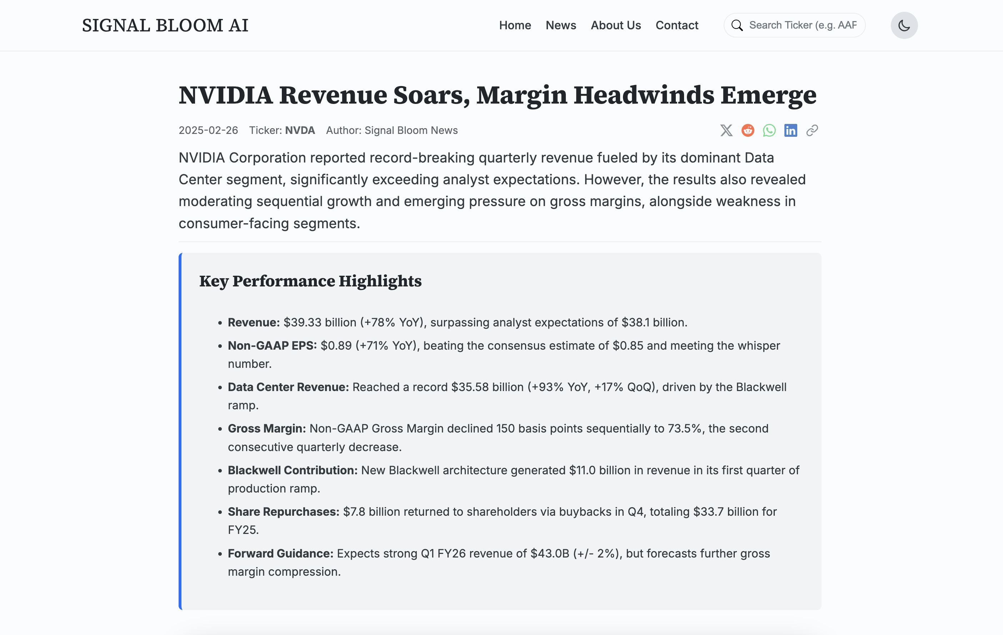1003x635 pixels.
Task: Click the Forward Guidance bullet label
Action: click(x=280, y=553)
